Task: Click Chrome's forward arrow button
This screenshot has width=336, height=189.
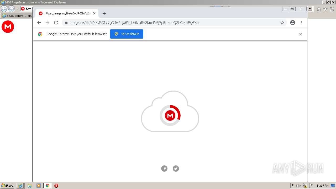Action: (x=48, y=23)
